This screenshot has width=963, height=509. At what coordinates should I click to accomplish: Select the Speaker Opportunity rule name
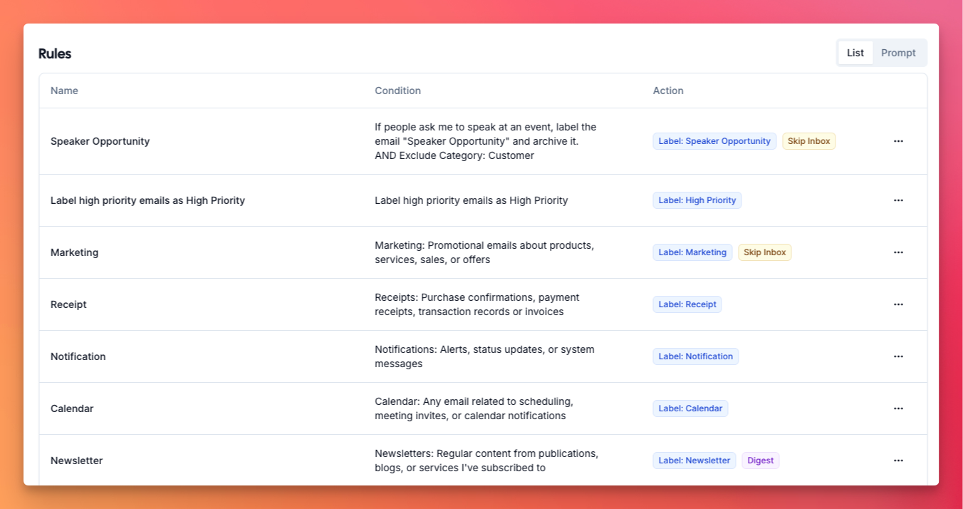[100, 141]
